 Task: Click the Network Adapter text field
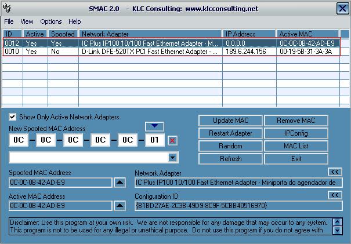[x=238, y=183]
